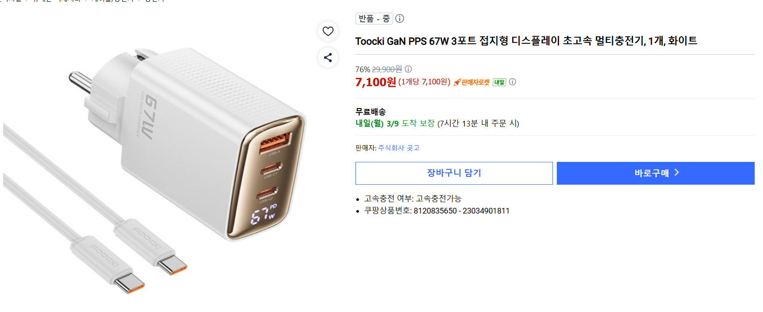Click info icon next to 29,900원 price
The width and height of the screenshot is (763, 312).
(x=408, y=69)
